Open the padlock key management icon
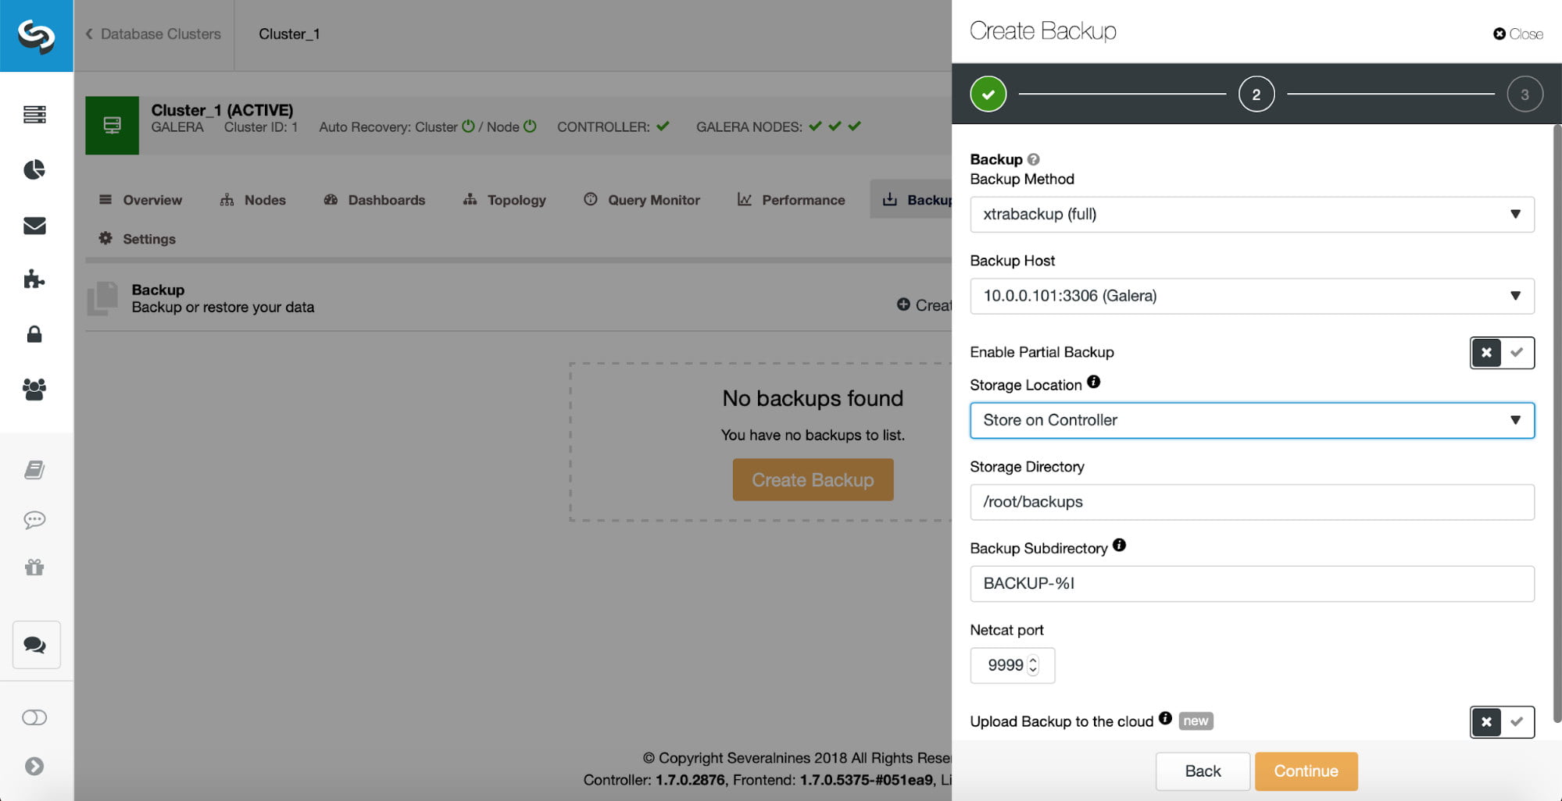The width and height of the screenshot is (1562, 801). tap(34, 334)
